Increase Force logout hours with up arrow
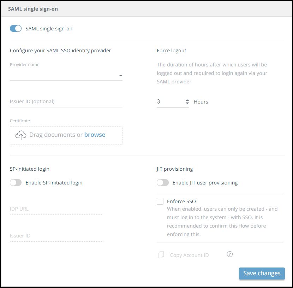 [187, 100]
